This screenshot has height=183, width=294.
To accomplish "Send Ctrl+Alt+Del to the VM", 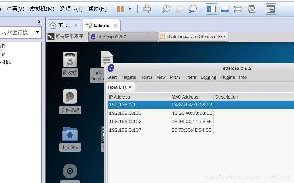I will pos(147,9).
